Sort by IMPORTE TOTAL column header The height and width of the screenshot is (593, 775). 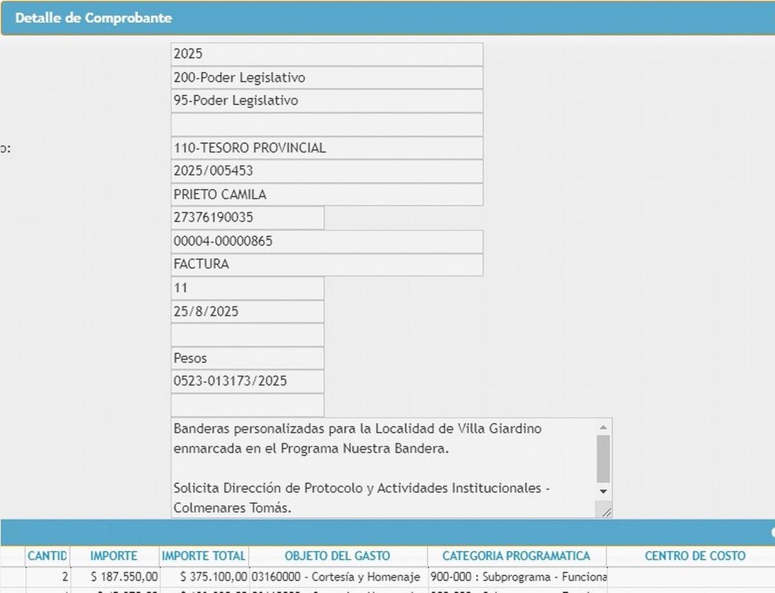pyautogui.click(x=203, y=556)
